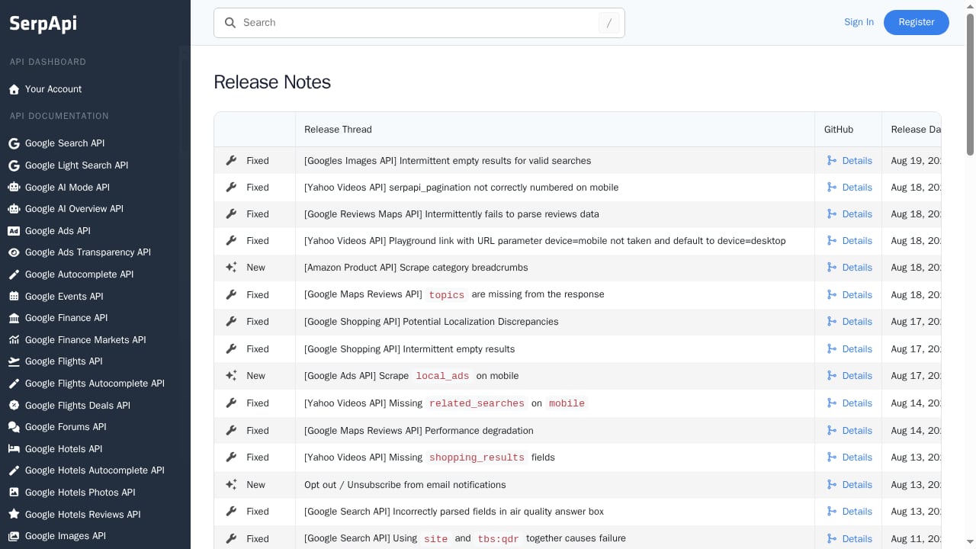The image size is (976, 549).
Task: Click the magnifier icon in search bar
Action: coord(230,23)
